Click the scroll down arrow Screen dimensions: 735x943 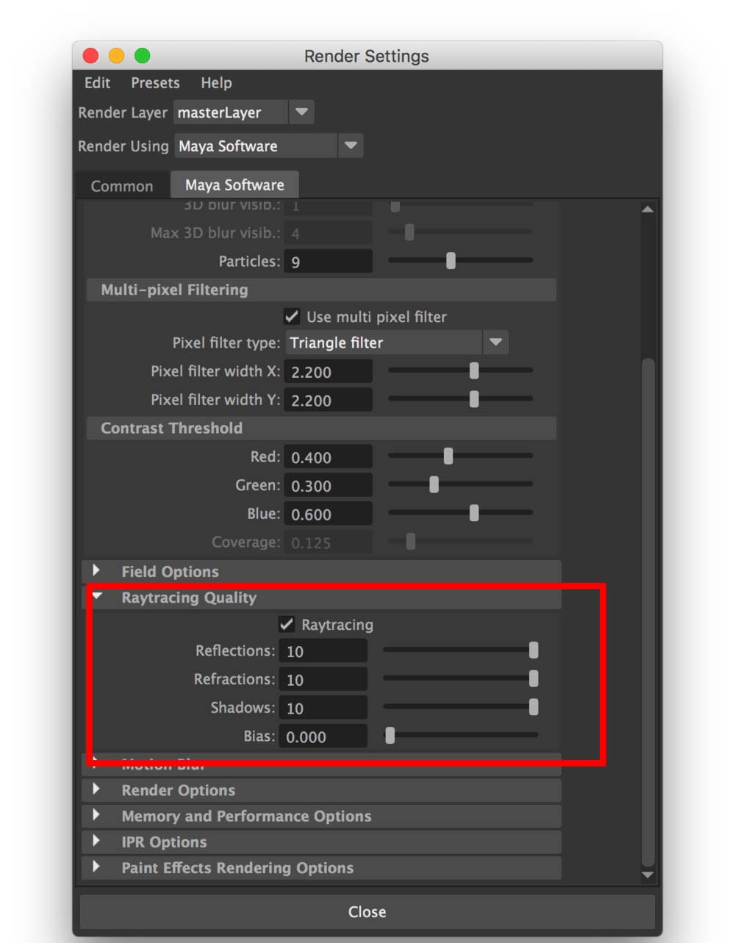coord(648,875)
